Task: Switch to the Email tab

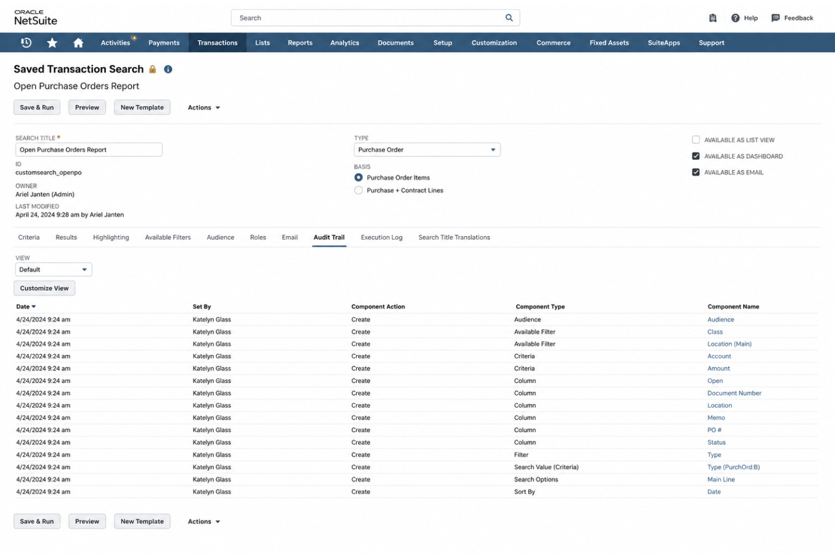Action: (x=289, y=237)
